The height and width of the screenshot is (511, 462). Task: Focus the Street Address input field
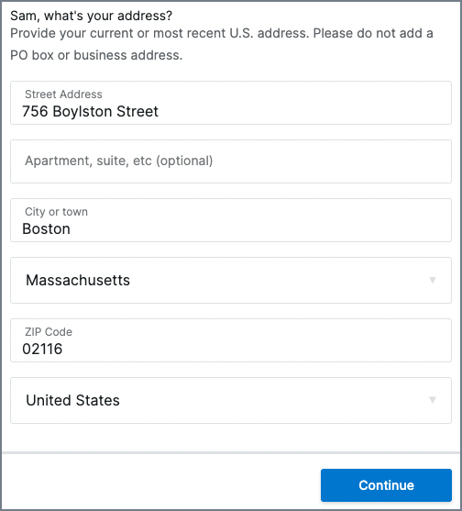(231, 103)
